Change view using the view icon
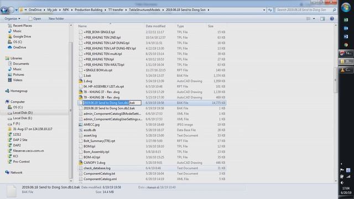Viewport: 354px width, 199px height. (x=309, y=19)
